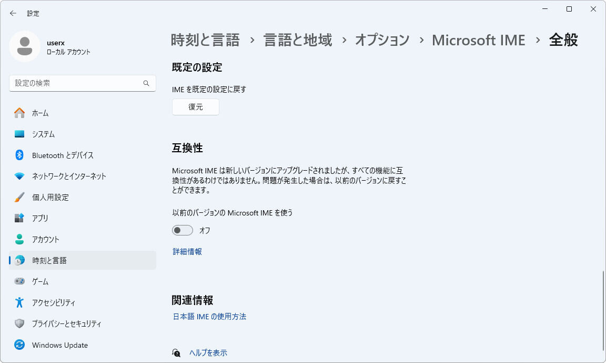Click the Bluetooth icon in sidebar
The width and height of the screenshot is (606, 363).
(19, 155)
